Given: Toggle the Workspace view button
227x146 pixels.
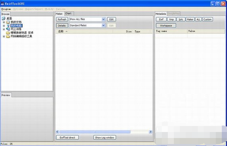Looking at the screenshot, I should pyautogui.click(x=166, y=26).
